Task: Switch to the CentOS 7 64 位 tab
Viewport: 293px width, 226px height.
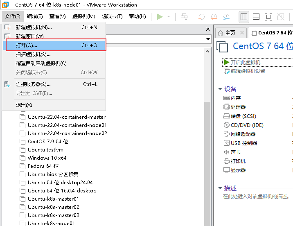Action: pos(272,33)
